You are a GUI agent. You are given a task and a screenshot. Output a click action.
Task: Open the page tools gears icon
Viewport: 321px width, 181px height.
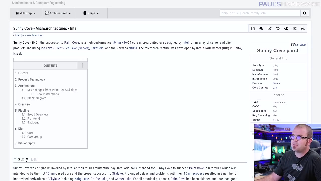[295, 29]
